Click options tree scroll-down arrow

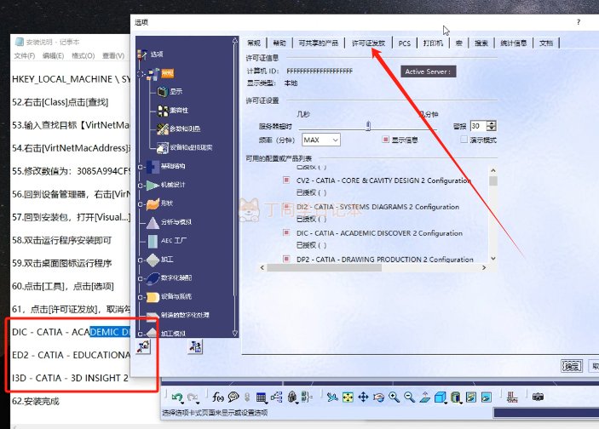click(x=234, y=333)
